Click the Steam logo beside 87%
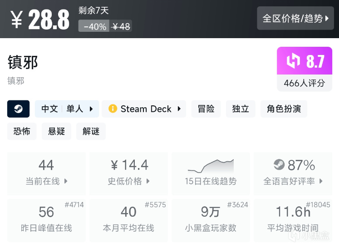 click(x=279, y=164)
